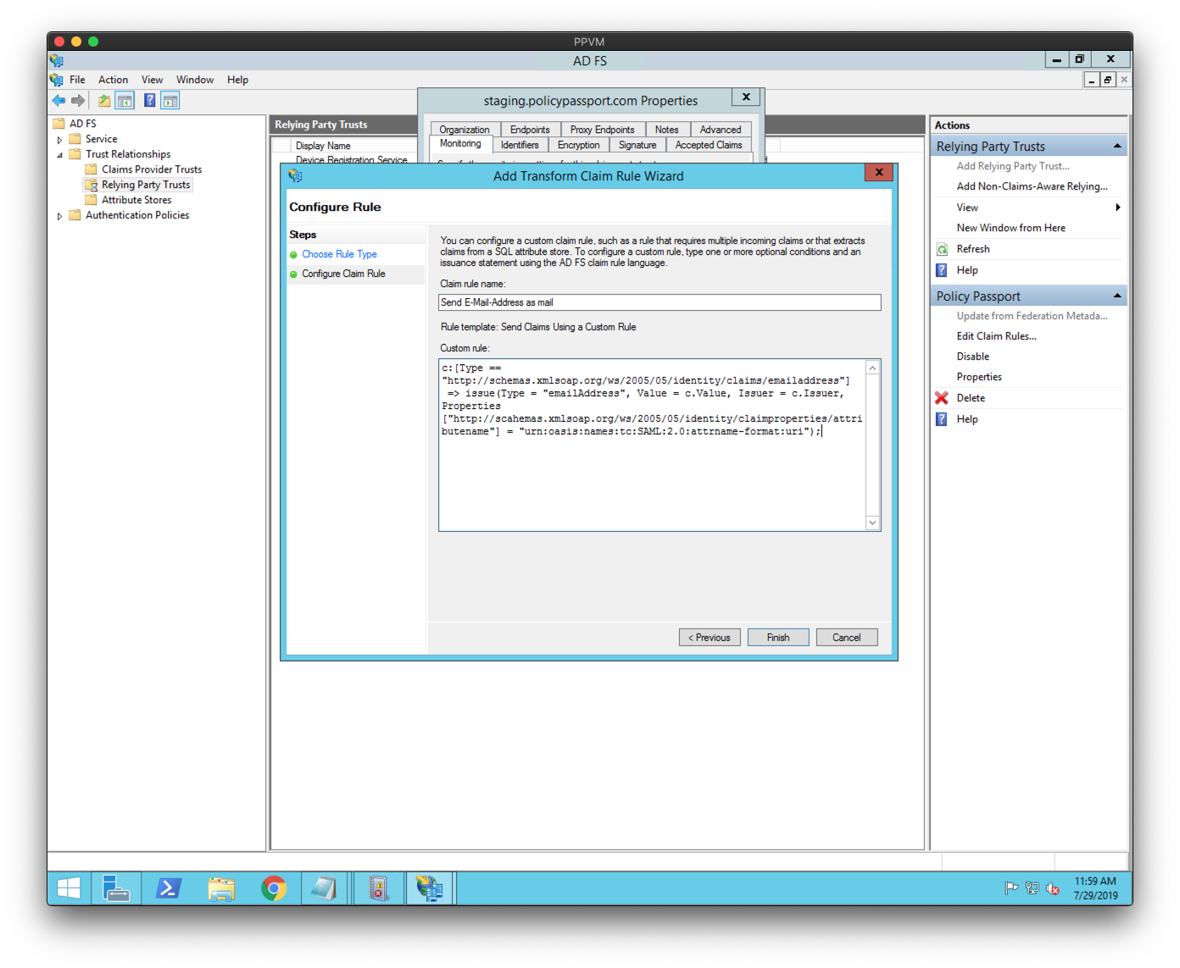
Task: Toggle the Show/Hide Console Tree toolbar icon
Action: (x=125, y=101)
